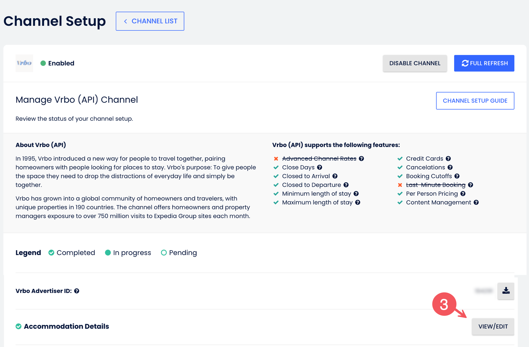
Task: Click help icon next to Content Management
Action: pyautogui.click(x=476, y=202)
